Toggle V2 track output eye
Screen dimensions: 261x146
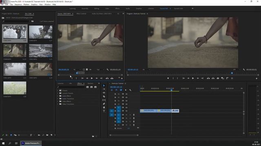126,107
